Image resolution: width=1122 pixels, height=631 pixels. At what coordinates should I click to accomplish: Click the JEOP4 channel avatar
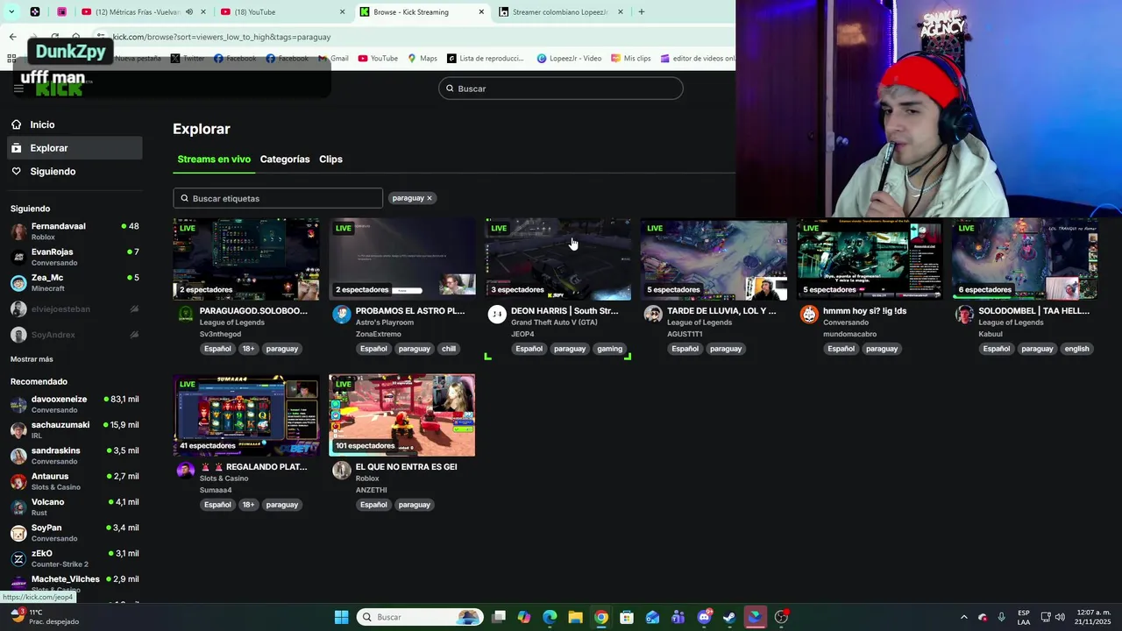(x=497, y=314)
